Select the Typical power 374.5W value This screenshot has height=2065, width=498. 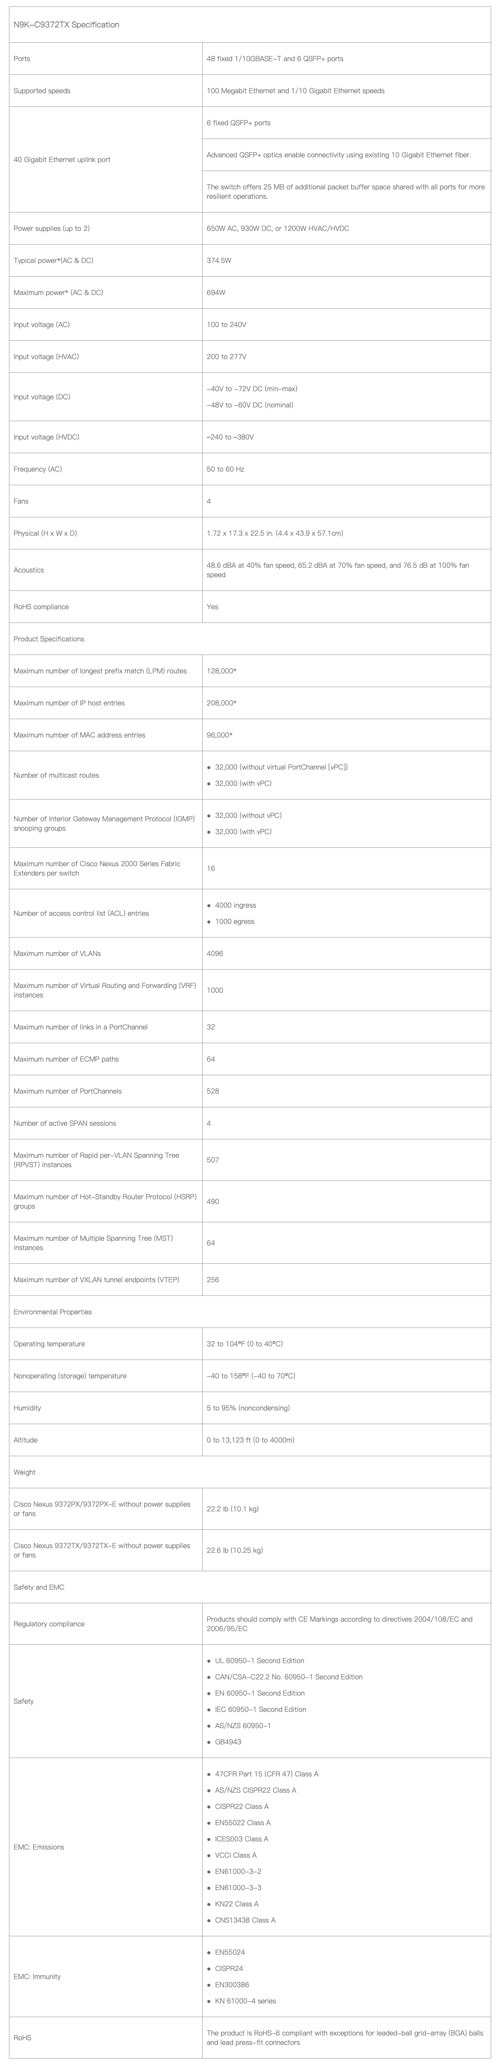tap(219, 260)
